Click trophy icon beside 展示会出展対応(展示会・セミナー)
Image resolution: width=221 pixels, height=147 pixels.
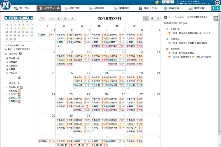(169, 33)
